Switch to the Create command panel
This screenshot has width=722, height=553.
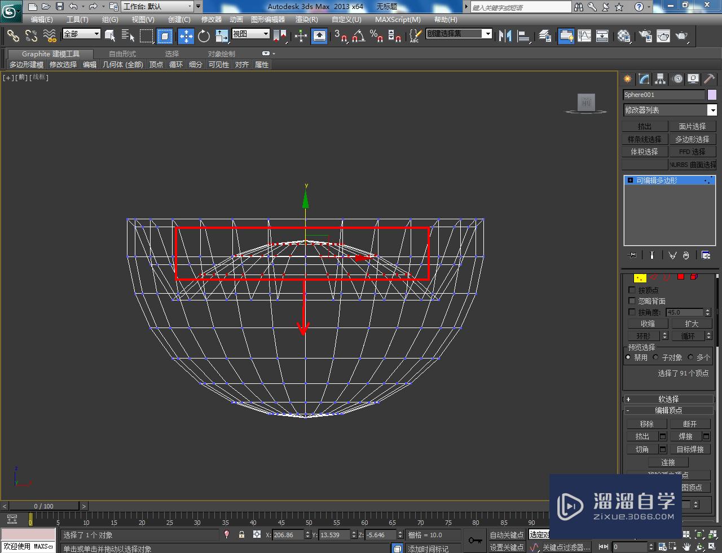tap(627, 79)
